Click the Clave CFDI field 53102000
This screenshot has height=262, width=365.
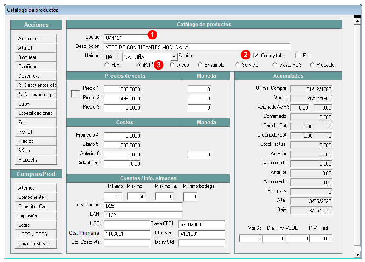202,224
